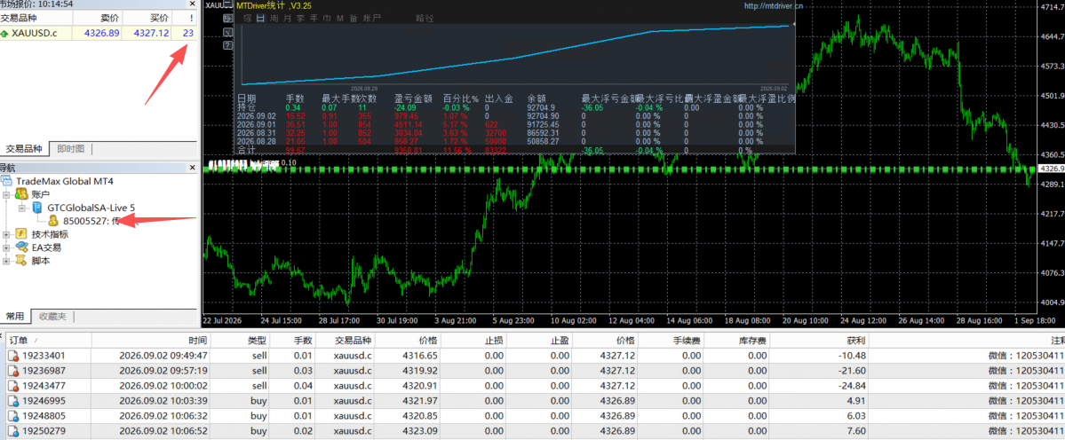Collapse the 账户 tree node

pos(6,194)
